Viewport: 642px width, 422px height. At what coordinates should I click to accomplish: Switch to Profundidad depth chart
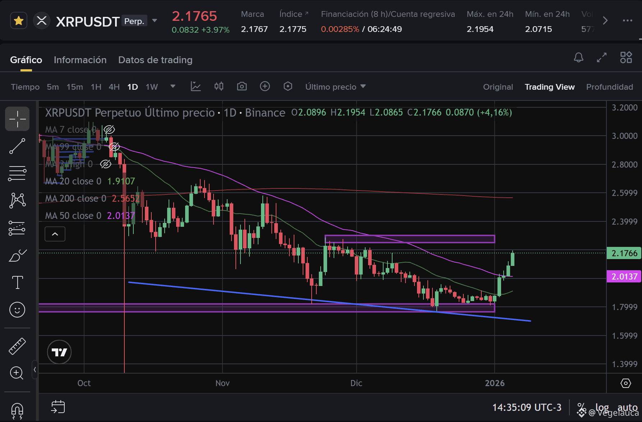610,87
